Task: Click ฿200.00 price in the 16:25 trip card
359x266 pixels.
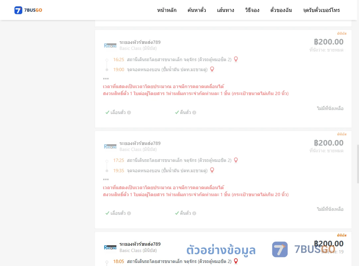Action: pos(328,42)
